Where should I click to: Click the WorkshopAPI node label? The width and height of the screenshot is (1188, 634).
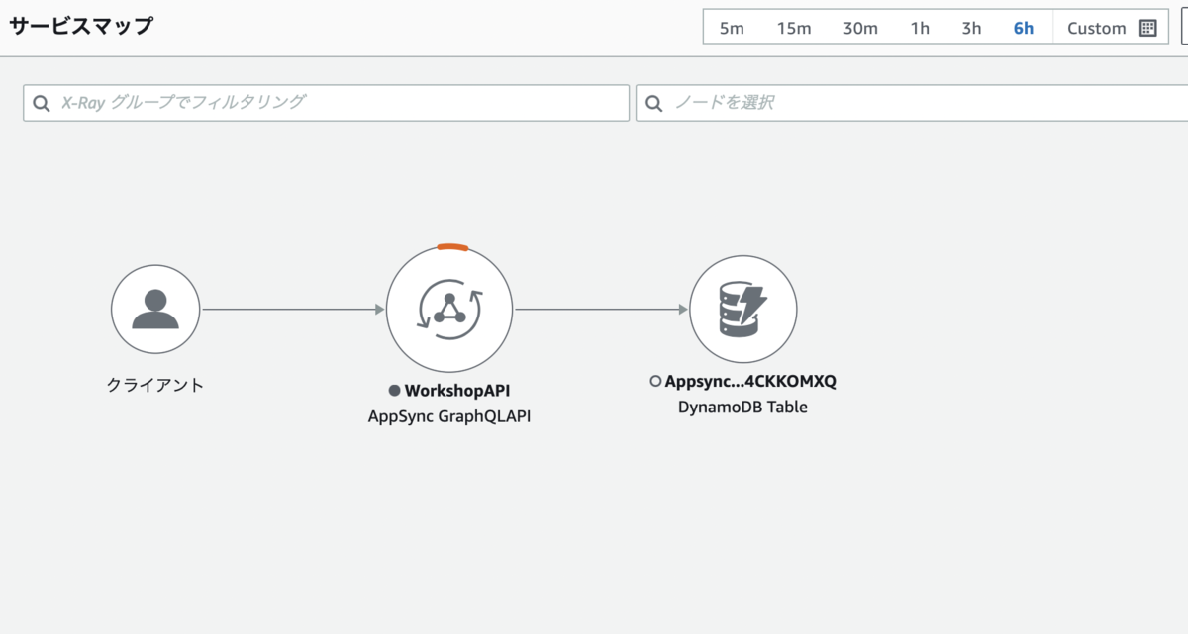(x=457, y=391)
